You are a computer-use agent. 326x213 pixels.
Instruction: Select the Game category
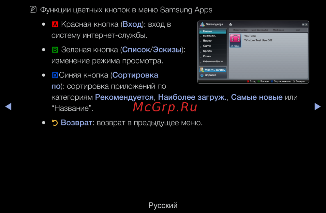pos(207,46)
